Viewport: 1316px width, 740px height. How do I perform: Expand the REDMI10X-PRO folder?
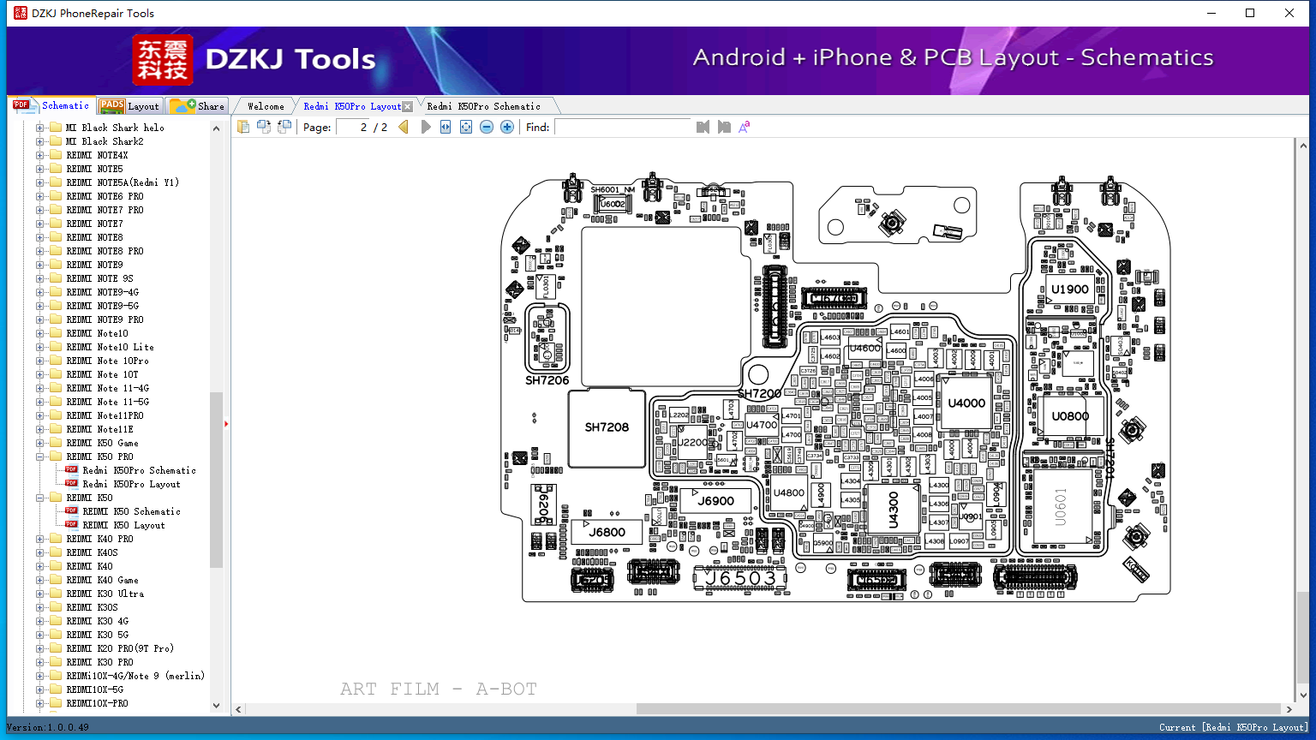[x=39, y=703]
